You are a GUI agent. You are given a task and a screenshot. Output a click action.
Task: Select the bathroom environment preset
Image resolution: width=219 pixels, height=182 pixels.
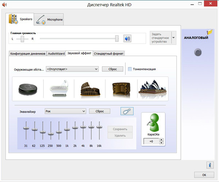(x=59, y=89)
